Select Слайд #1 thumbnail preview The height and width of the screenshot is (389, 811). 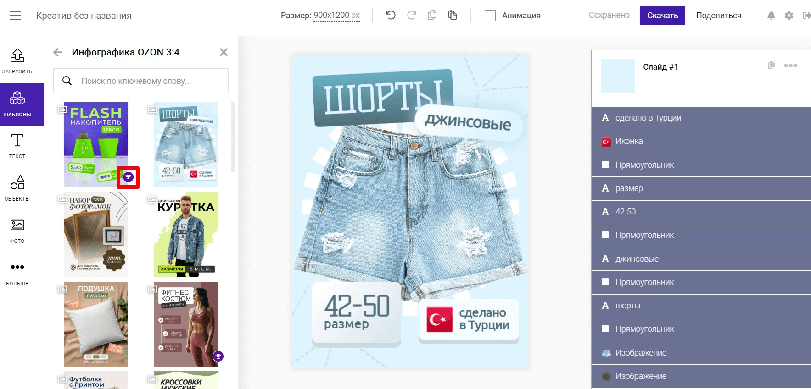[618, 76]
